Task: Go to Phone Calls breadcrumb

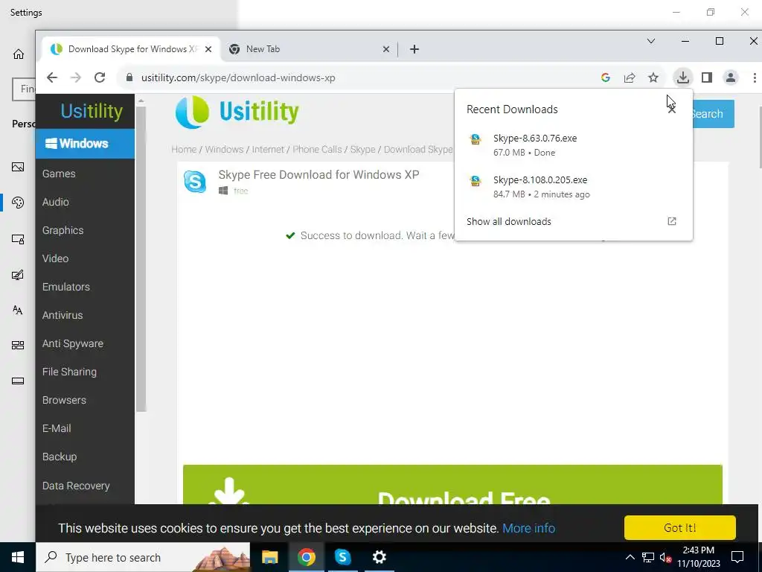Action: click(x=317, y=149)
